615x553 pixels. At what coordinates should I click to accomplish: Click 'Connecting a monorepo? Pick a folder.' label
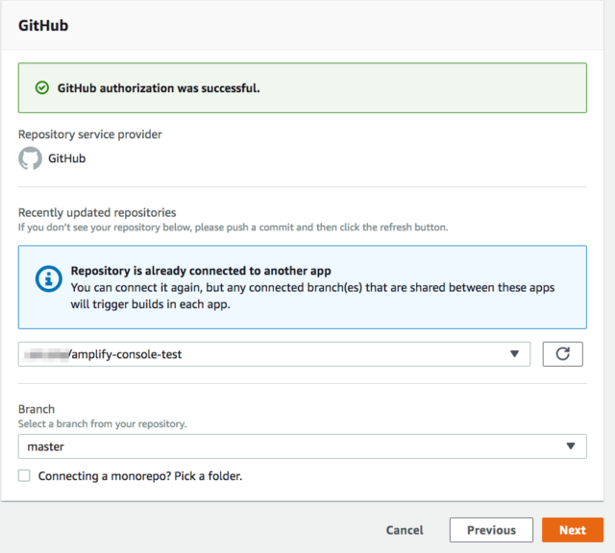click(140, 476)
